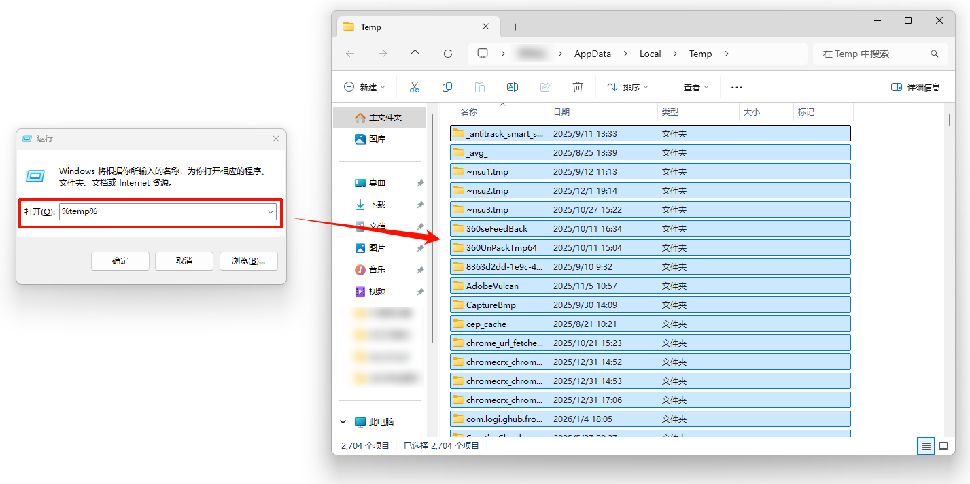Open the three-dot more options menu
The image size is (970, 484).
coord(737,87)
